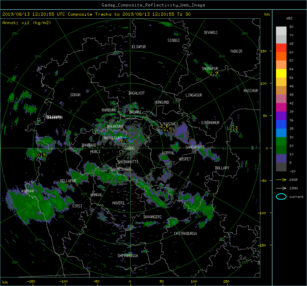Select the BADAMI city label
The height and width of the screenshot is (286, 307).
(135, 112)
